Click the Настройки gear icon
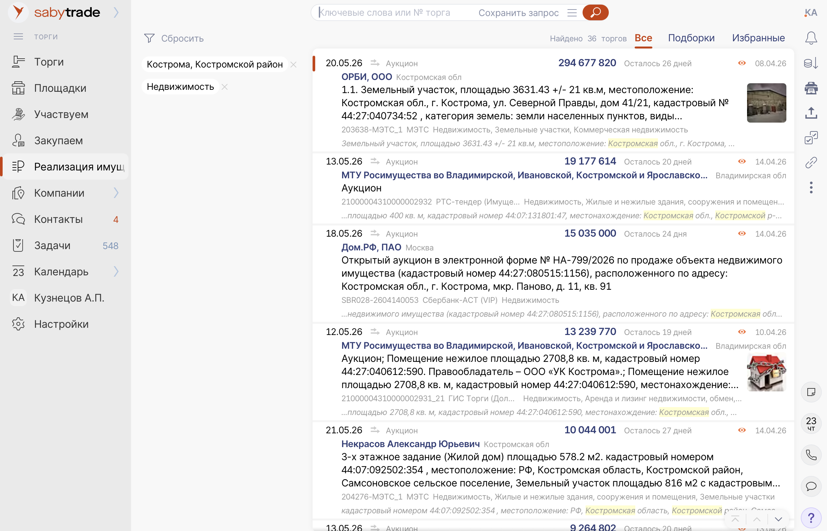 coord(18,324)
